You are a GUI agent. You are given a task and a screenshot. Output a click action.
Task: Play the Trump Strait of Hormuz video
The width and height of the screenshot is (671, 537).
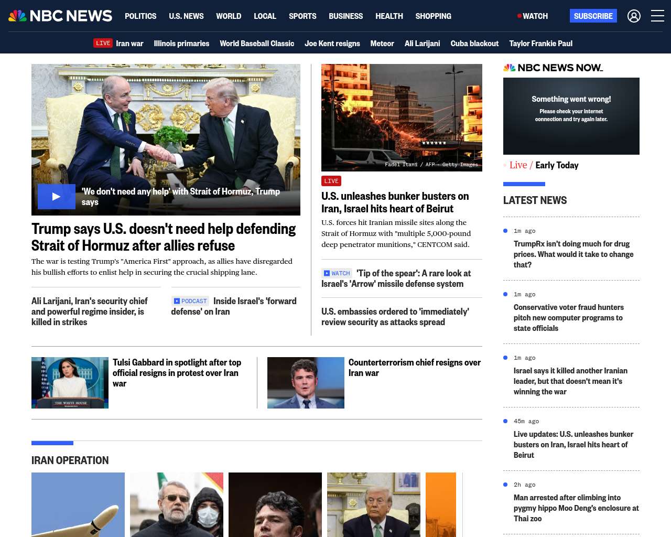click(57, 197)
